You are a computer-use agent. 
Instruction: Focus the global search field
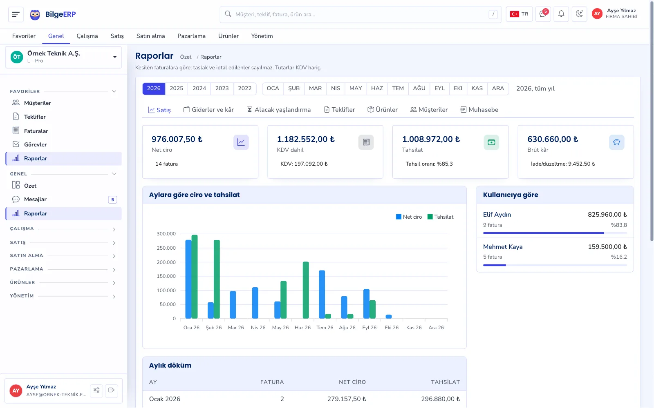coord(361,14)
